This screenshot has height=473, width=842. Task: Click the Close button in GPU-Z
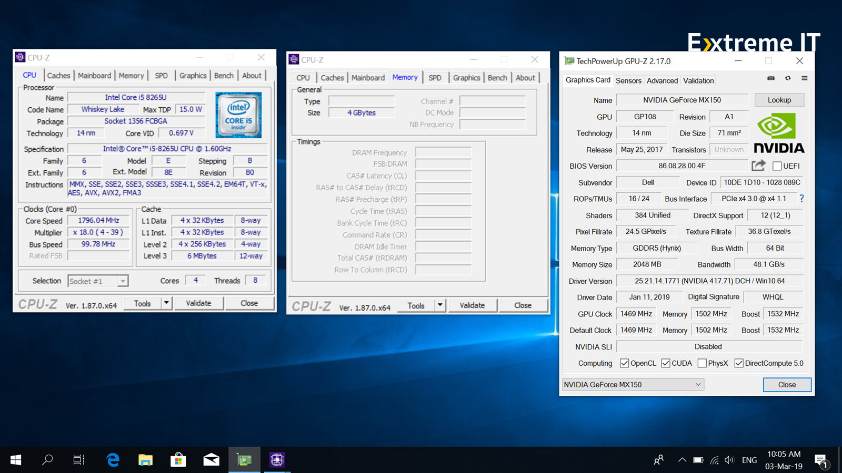coord(787,385)
